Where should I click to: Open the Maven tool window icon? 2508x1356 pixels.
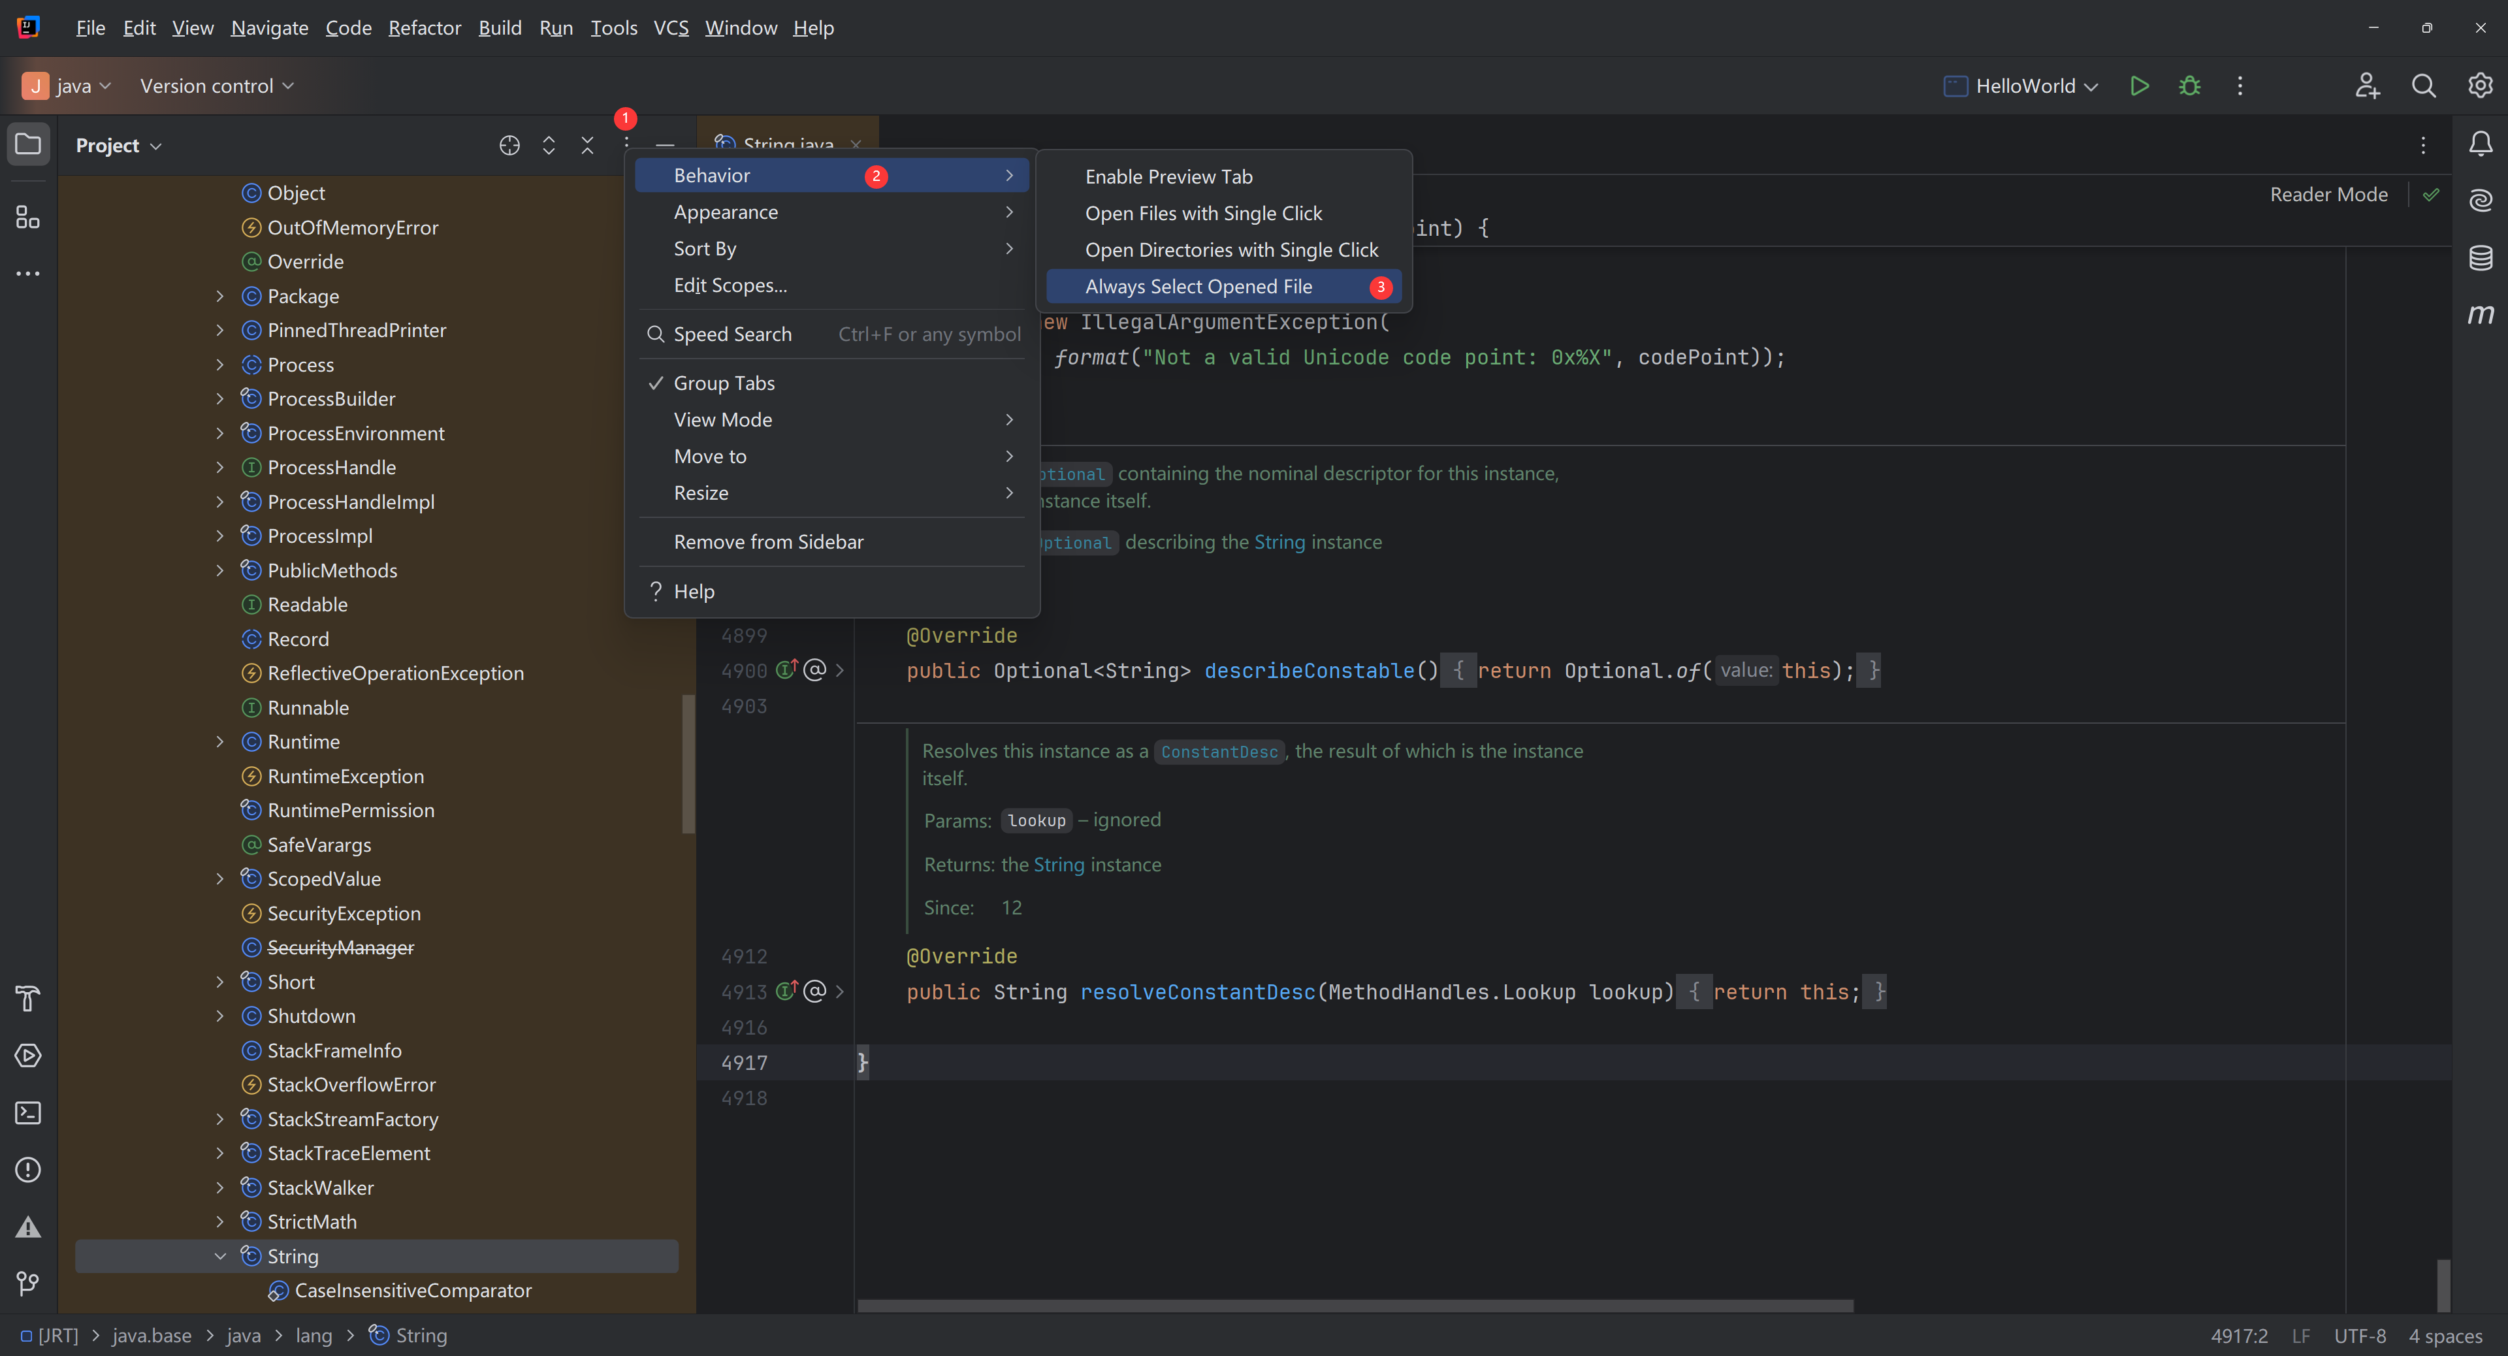click(2480, 314)
